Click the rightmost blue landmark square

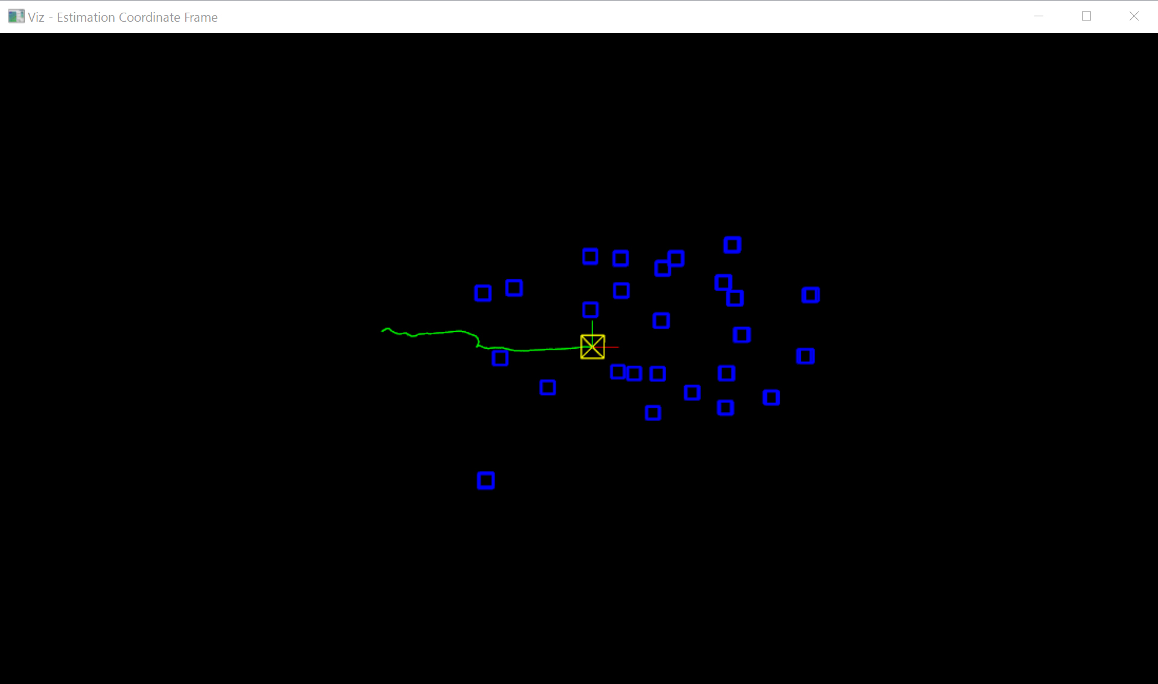[x=811, y=295]
